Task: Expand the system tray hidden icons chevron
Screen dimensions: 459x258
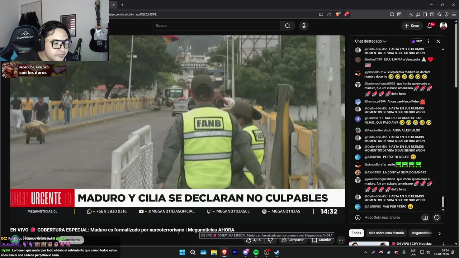Action: 365,252
